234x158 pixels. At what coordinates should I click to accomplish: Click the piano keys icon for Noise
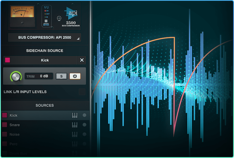click(x=75, y=135)
